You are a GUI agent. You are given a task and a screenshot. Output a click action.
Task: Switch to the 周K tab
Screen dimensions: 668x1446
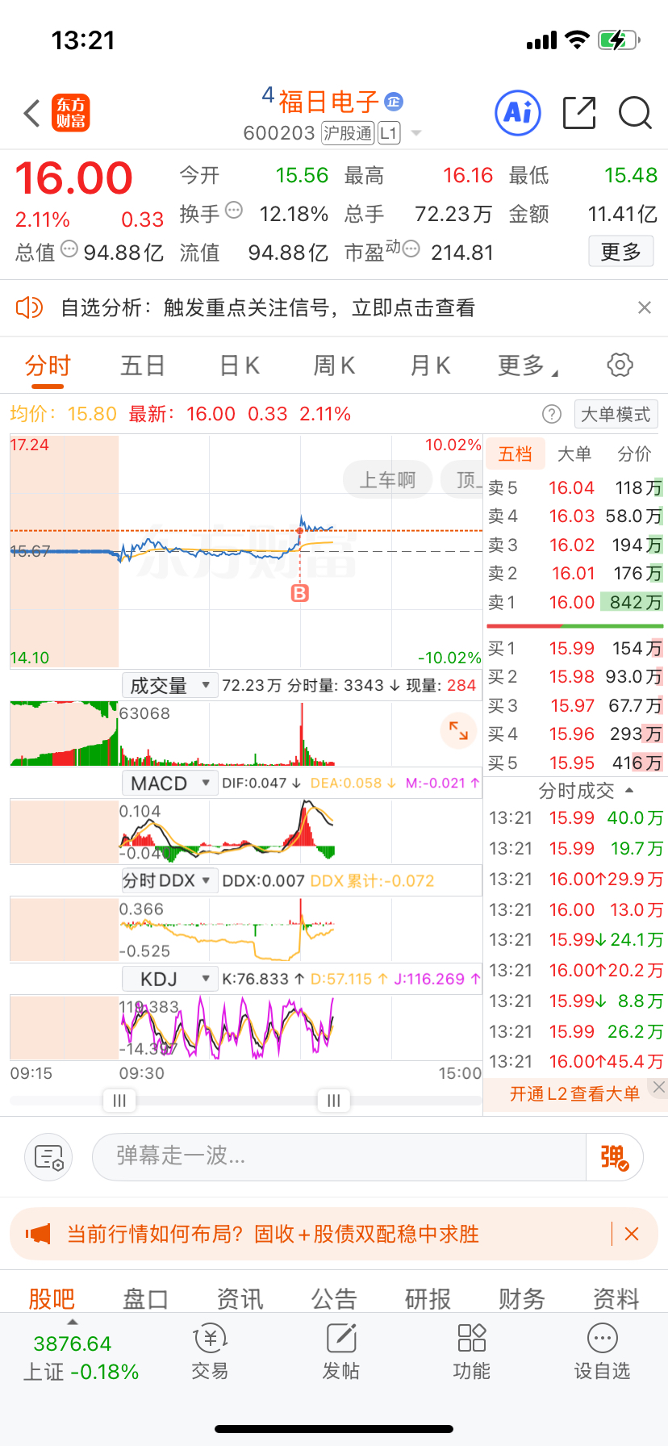334,366
